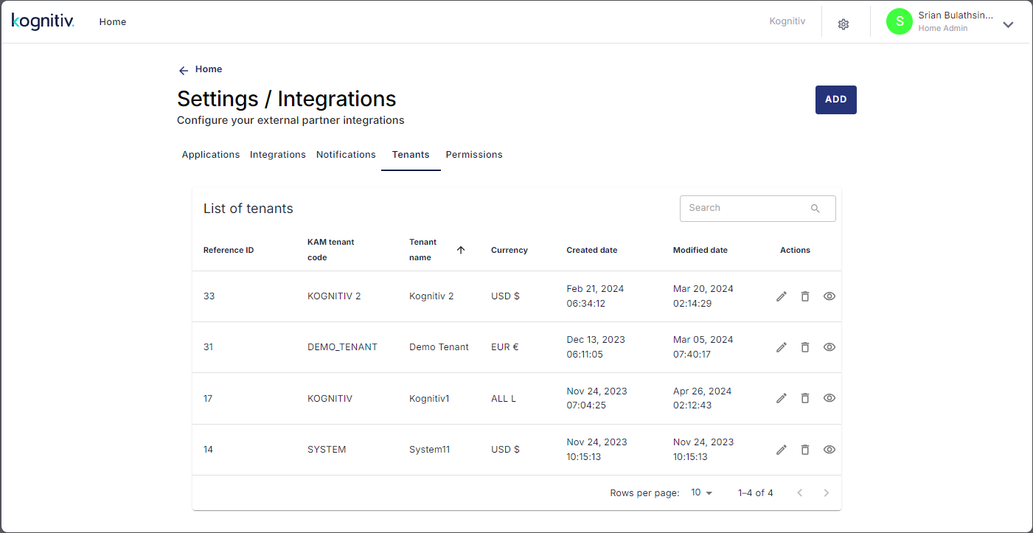Sort by Reference ID column header
1033x533 pixels.
[x=229, y=250]
